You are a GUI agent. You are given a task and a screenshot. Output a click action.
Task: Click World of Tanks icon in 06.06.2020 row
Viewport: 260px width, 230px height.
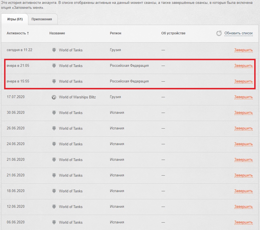(54, 222)
